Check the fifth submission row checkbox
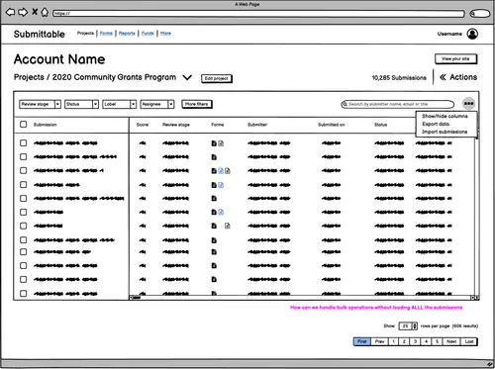 (23, 198)
